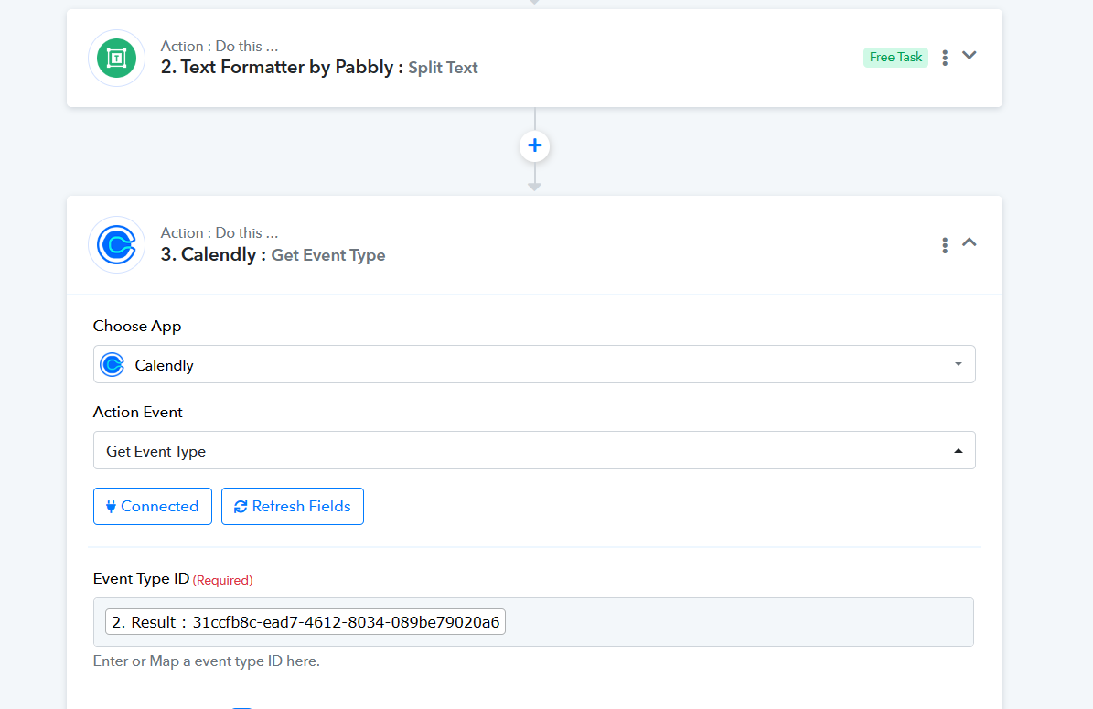Click the '3. Calendly : Get Event Type' title
1093x709 pixels.
coord(273,255)
